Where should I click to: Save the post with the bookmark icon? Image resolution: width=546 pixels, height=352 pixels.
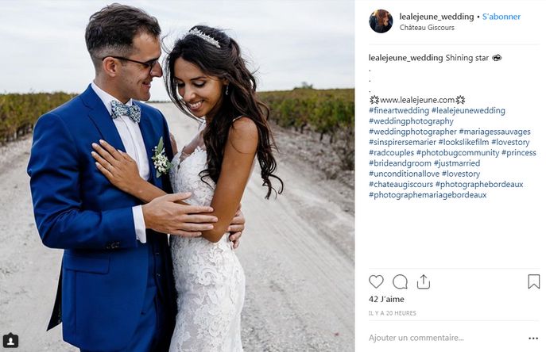point(534,281)
